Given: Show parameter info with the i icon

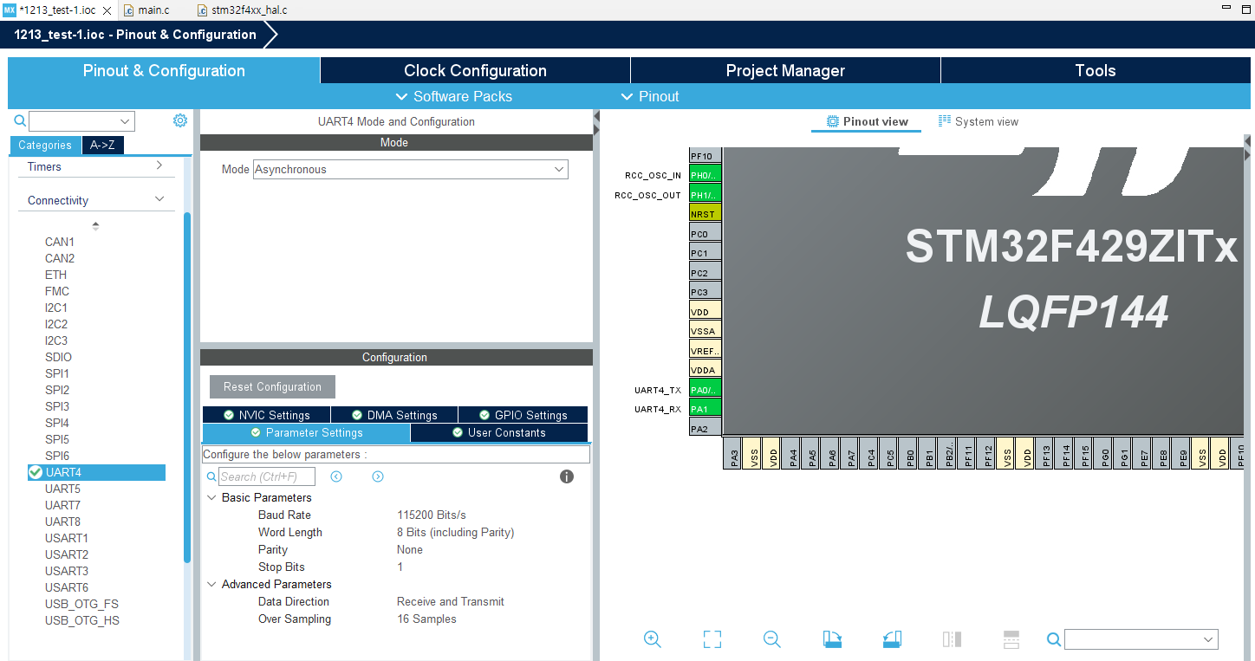Looking at the screenshot, I should tap(567, 476).
